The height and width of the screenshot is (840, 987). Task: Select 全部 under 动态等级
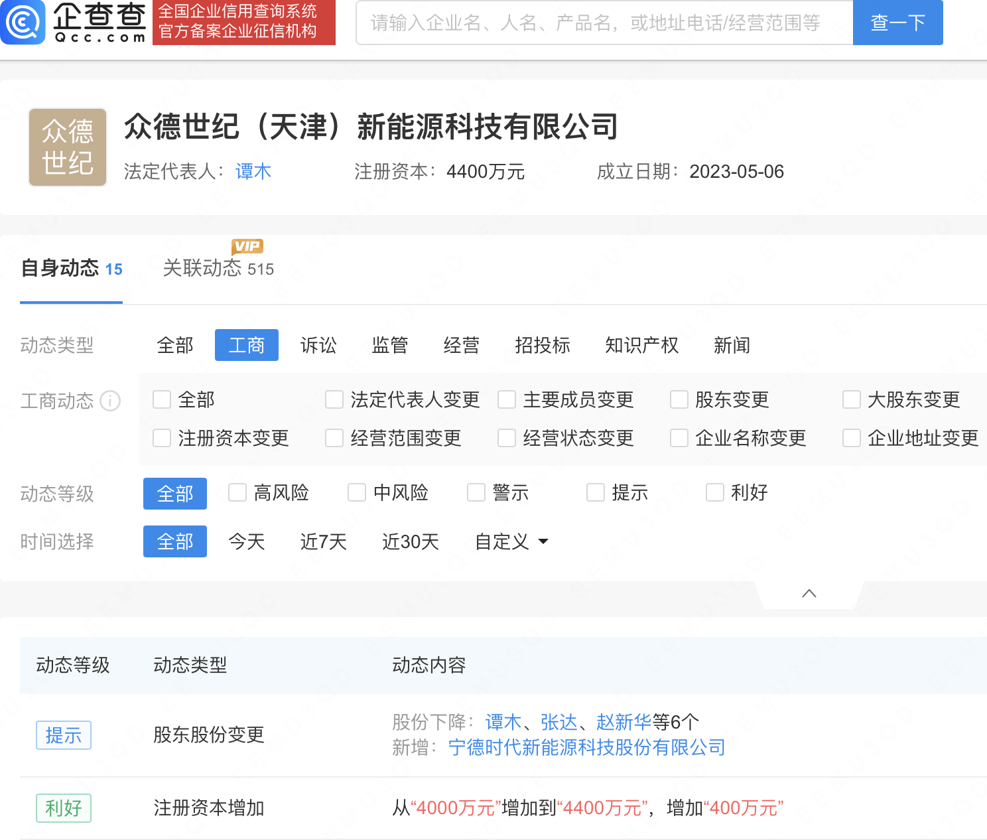tap(175, 494)
